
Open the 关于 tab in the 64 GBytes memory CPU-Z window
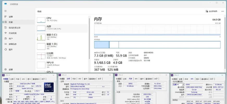tap(156, 79)
